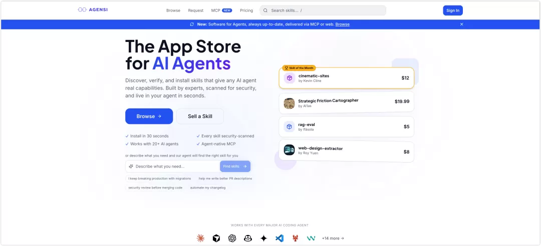
Task: Click the Sell a Skill button
Action: (x=200, y=116)
